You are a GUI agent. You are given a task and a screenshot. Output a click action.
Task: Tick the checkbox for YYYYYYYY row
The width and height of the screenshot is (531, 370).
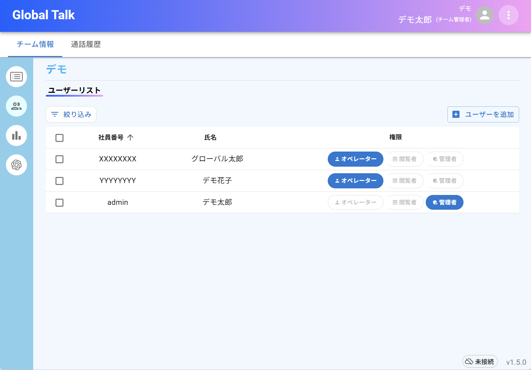pyautogui.click(x=59, y=181)
